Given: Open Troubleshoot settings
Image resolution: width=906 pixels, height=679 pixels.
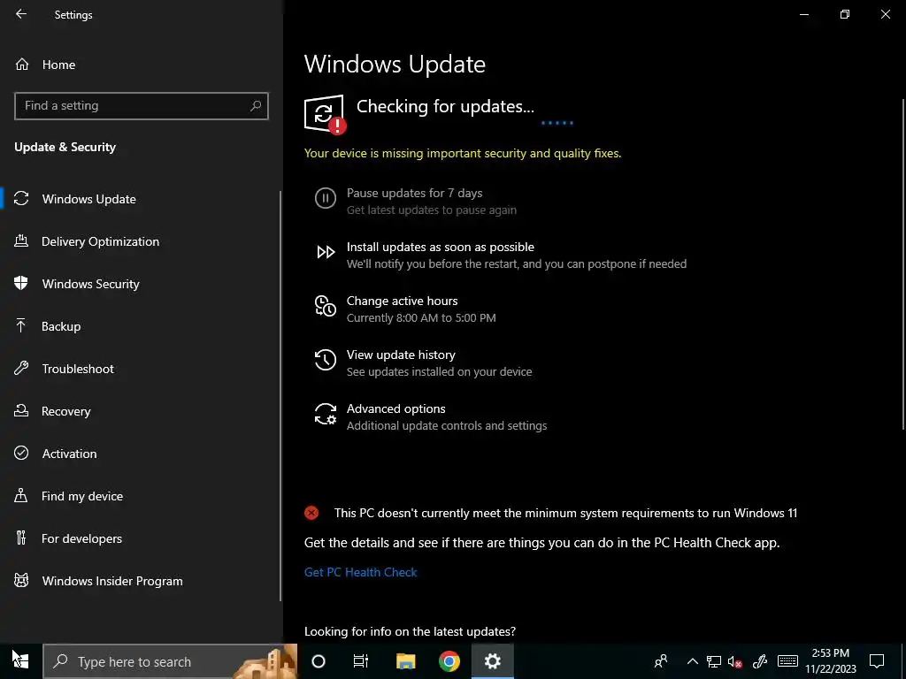Looking at the screenshot, I should click(142, 369).
